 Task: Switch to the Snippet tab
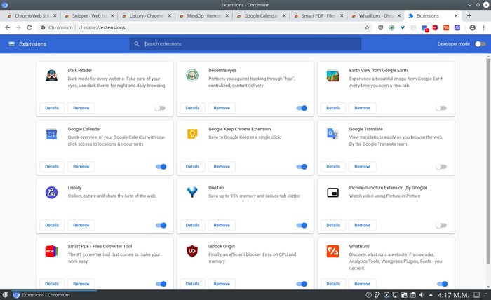[x=88, y=15]
